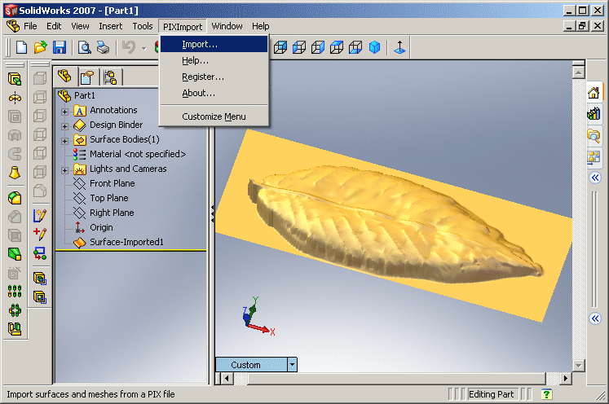Expand the Annotations tree node
609x404 pixels.
(x=65, y=112)
